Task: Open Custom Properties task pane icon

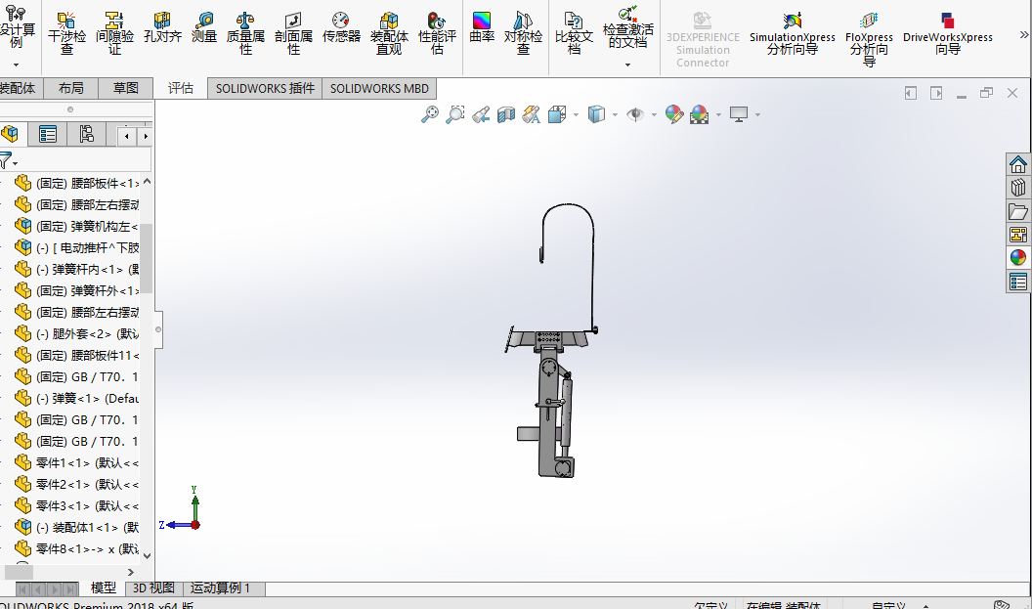Action: pyautogui.click(x=1018, y=282)
